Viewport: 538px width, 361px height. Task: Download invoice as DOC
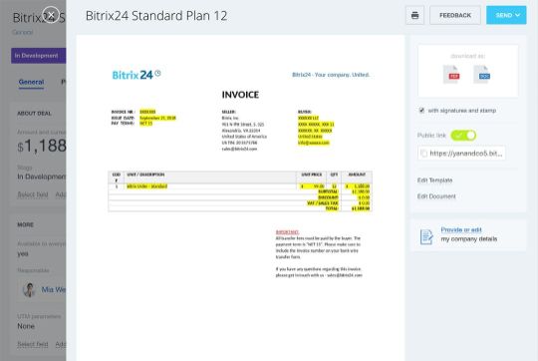point(482,74)
